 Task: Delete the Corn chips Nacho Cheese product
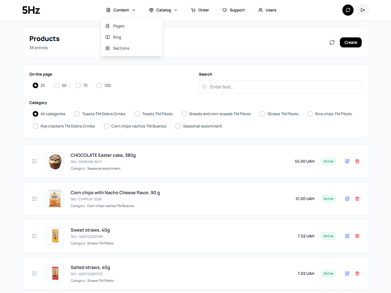click(357, 199)
